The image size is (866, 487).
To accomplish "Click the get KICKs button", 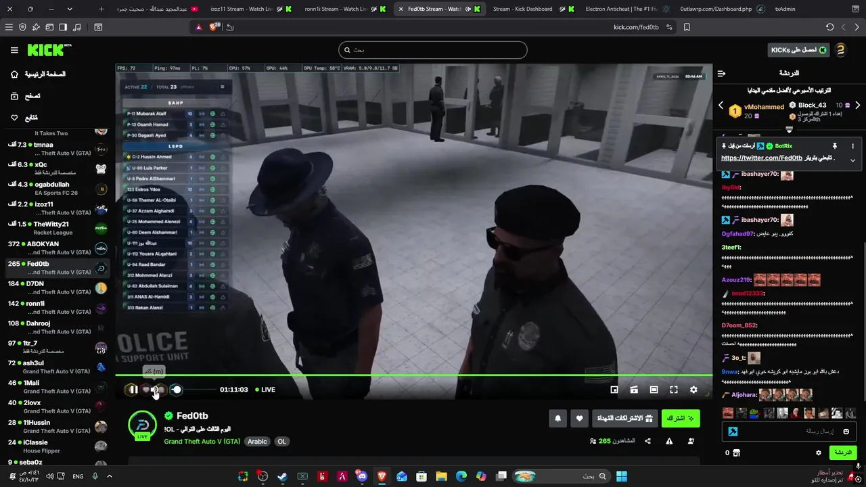I will coord(800,50).
